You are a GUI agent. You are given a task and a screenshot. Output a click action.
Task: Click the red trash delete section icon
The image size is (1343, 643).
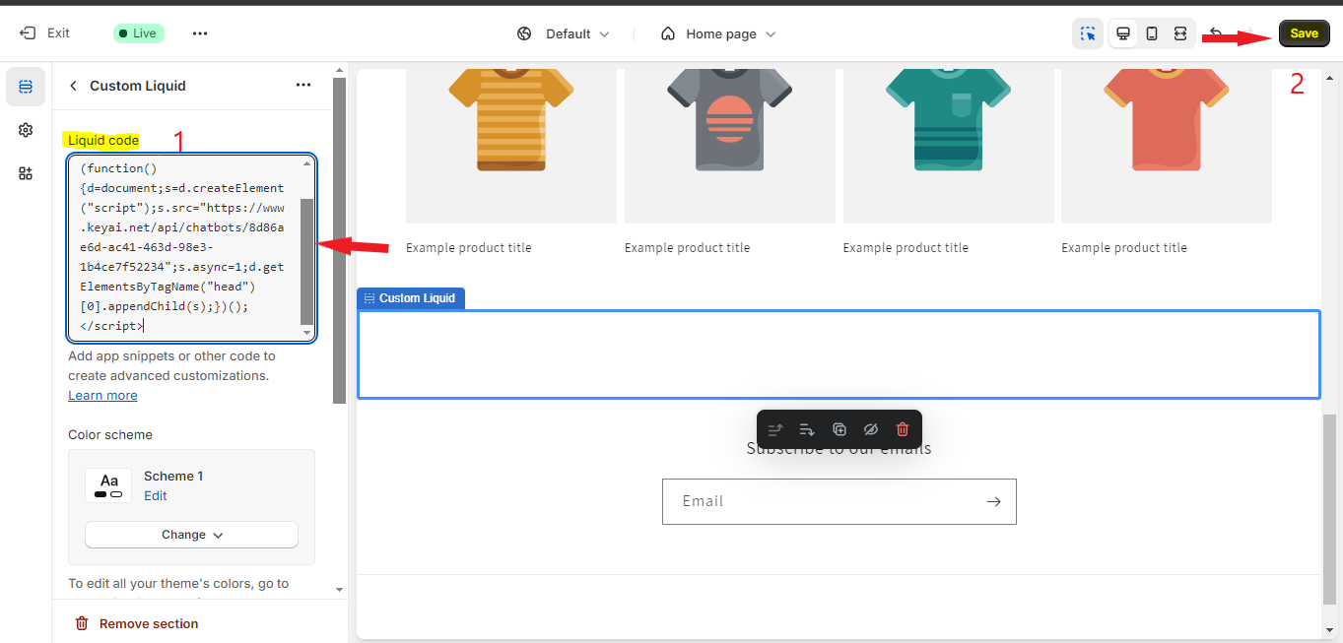click(903, 429)
